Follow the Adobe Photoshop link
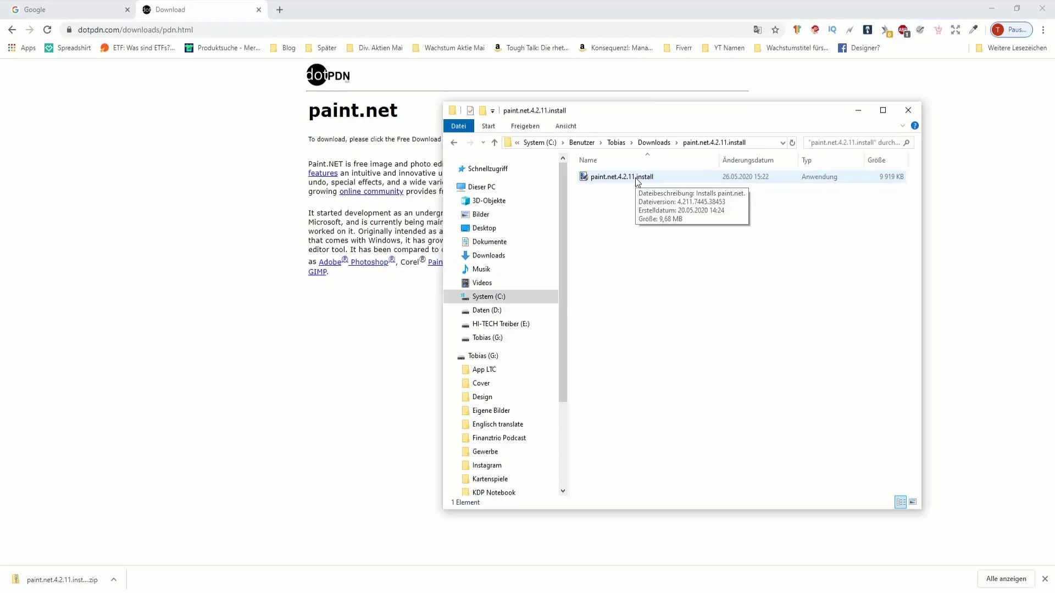 click(x=357, y=261)
